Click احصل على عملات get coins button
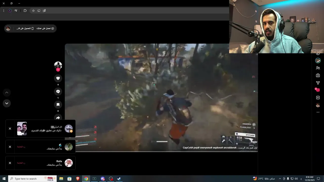The width and height of the screenshot is (324, 182). 45,29
